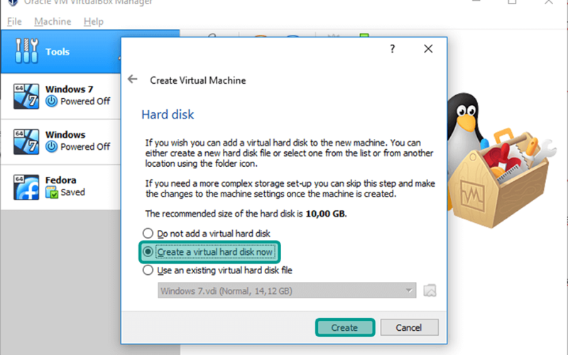Choose Use an existing virtual hard disk file
This screenshot has width=568, height=355.
(217, 271)
